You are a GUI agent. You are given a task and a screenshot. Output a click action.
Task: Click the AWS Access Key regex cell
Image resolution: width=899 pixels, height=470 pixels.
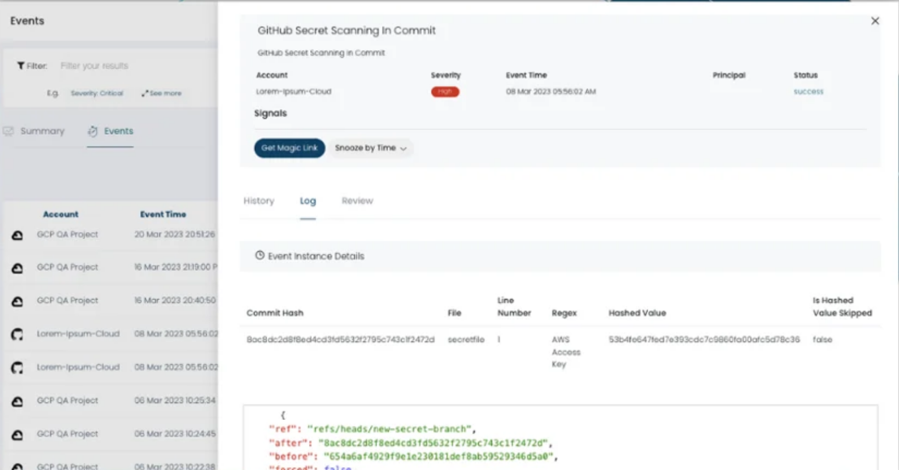[566, 352]
